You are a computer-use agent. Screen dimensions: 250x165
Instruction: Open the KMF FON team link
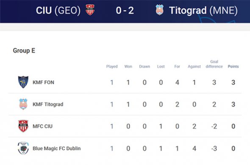(x=43, y=82)
